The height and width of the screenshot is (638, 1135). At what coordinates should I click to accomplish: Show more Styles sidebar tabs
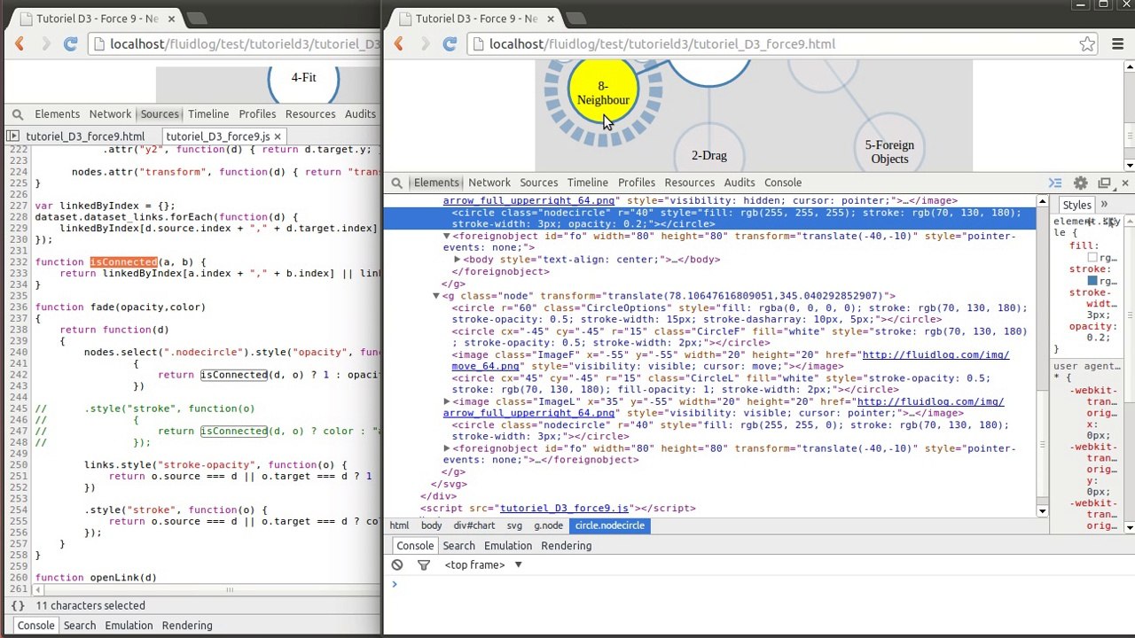(1104, 205)
